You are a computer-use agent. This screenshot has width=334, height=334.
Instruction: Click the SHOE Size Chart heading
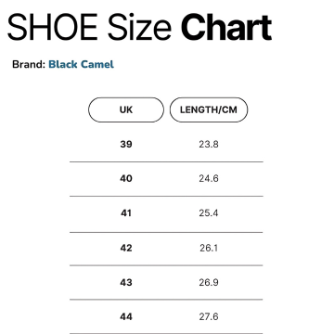coord(139,27)
